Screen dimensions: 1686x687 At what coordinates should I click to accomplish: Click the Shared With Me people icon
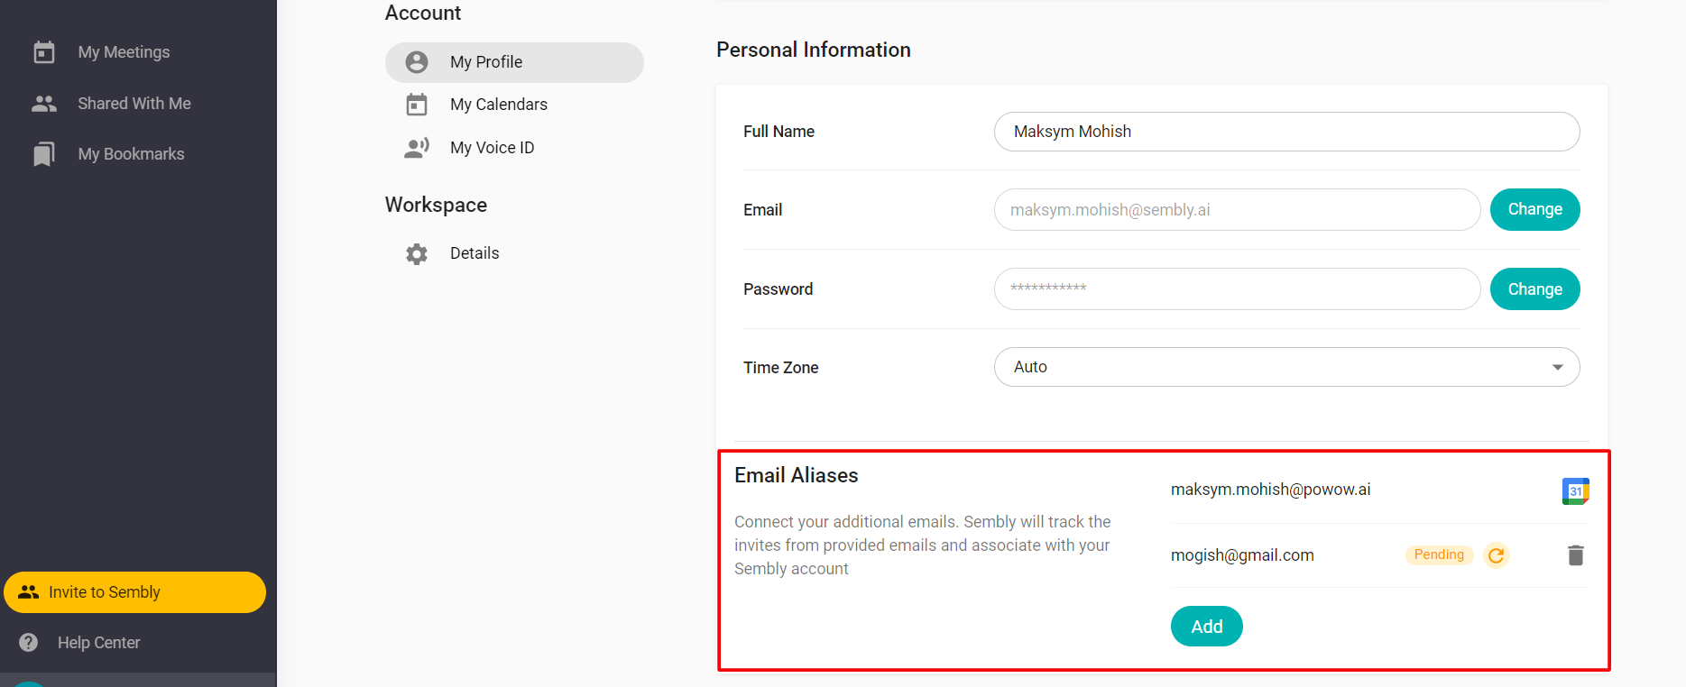(x=43, y=104)
